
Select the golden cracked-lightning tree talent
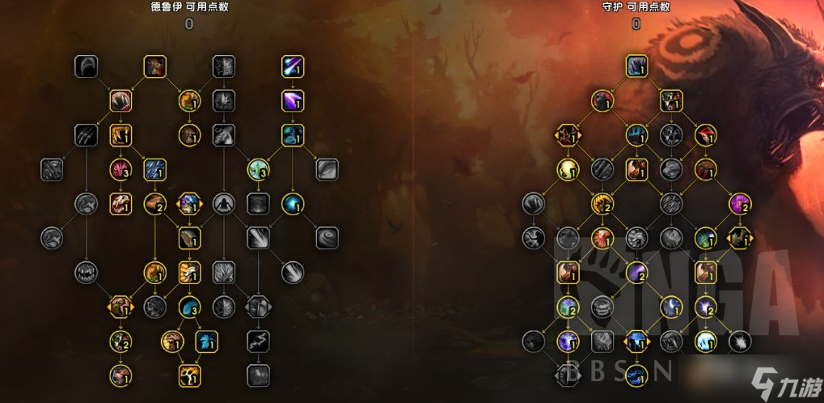(189, 375)
